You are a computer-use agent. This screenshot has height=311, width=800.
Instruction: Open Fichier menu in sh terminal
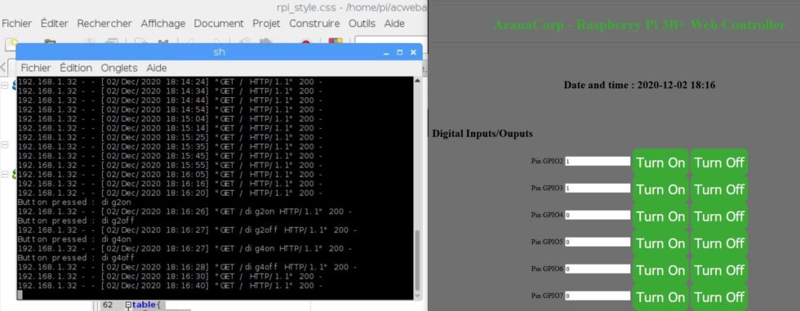point(36,68)
